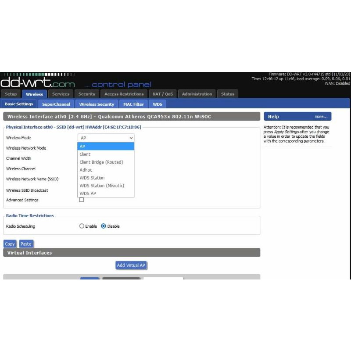Open Access Restrictions tab
This screenshot has width=351, height=351.
point(124,94)
